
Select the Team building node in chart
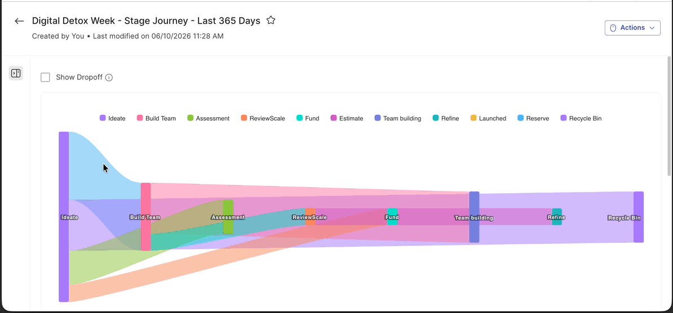tap(474, 217)
